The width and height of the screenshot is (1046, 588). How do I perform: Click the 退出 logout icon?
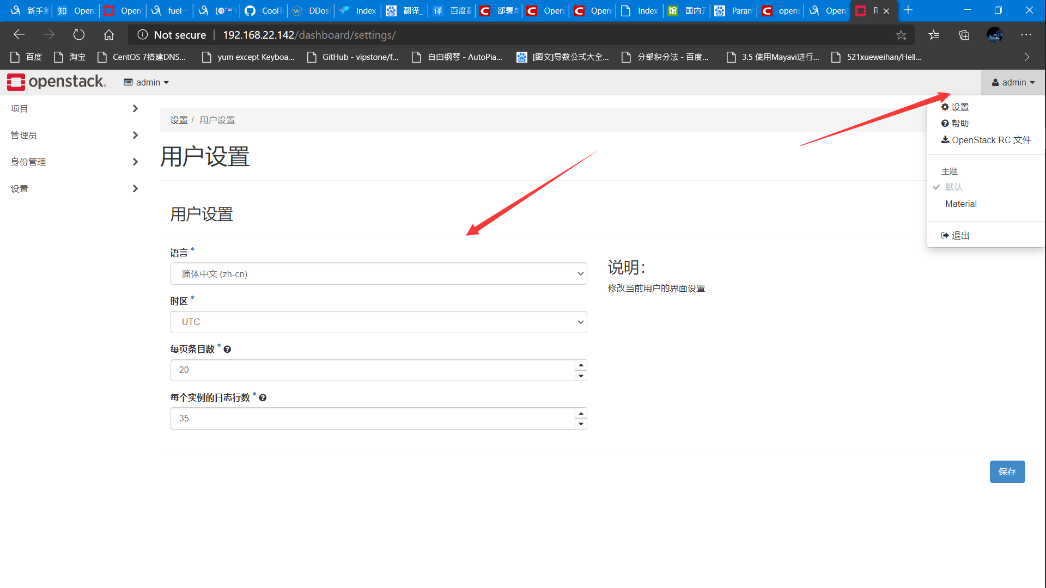[x=946, y=235]
